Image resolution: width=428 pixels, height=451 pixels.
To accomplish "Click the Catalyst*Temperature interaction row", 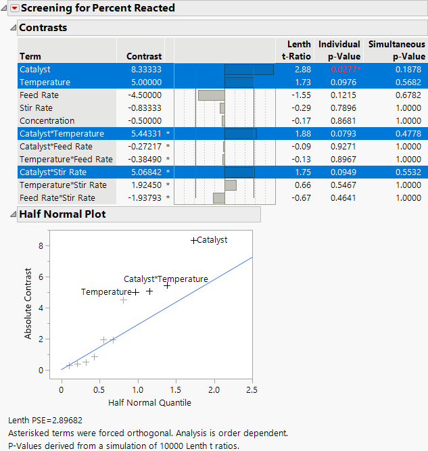I will point(62,134).
